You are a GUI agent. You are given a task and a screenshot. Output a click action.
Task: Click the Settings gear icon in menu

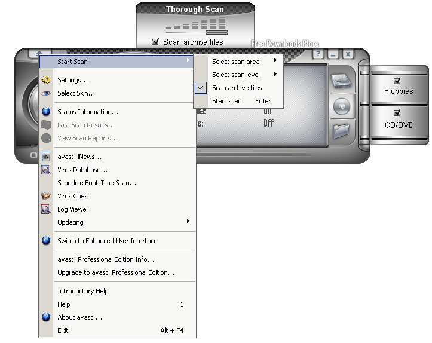[46, 80]
